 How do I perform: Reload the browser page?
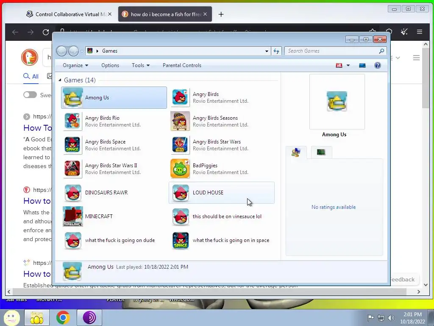46,32
